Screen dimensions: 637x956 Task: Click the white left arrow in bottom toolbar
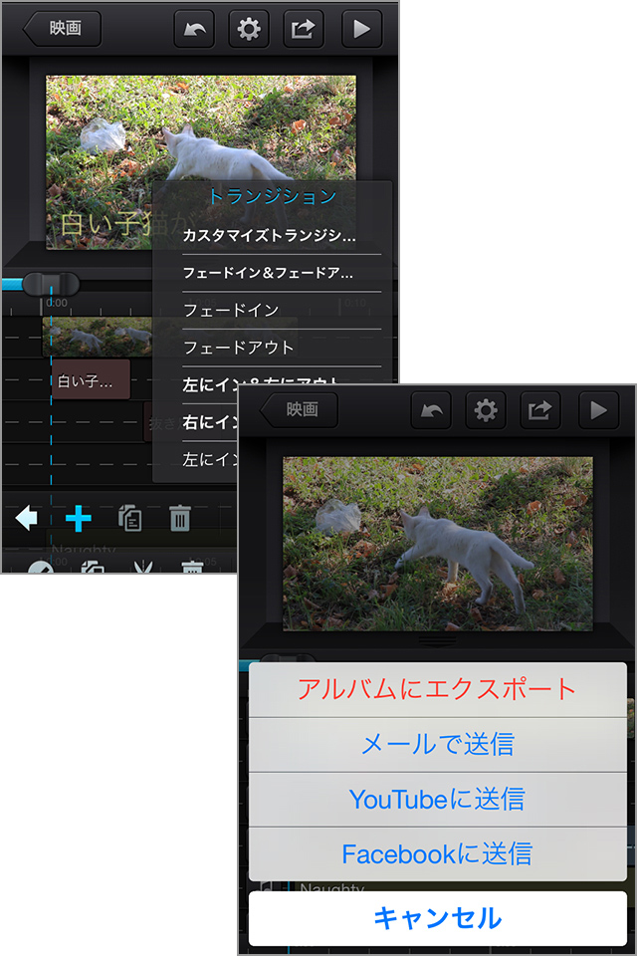(x=27, y=518)
